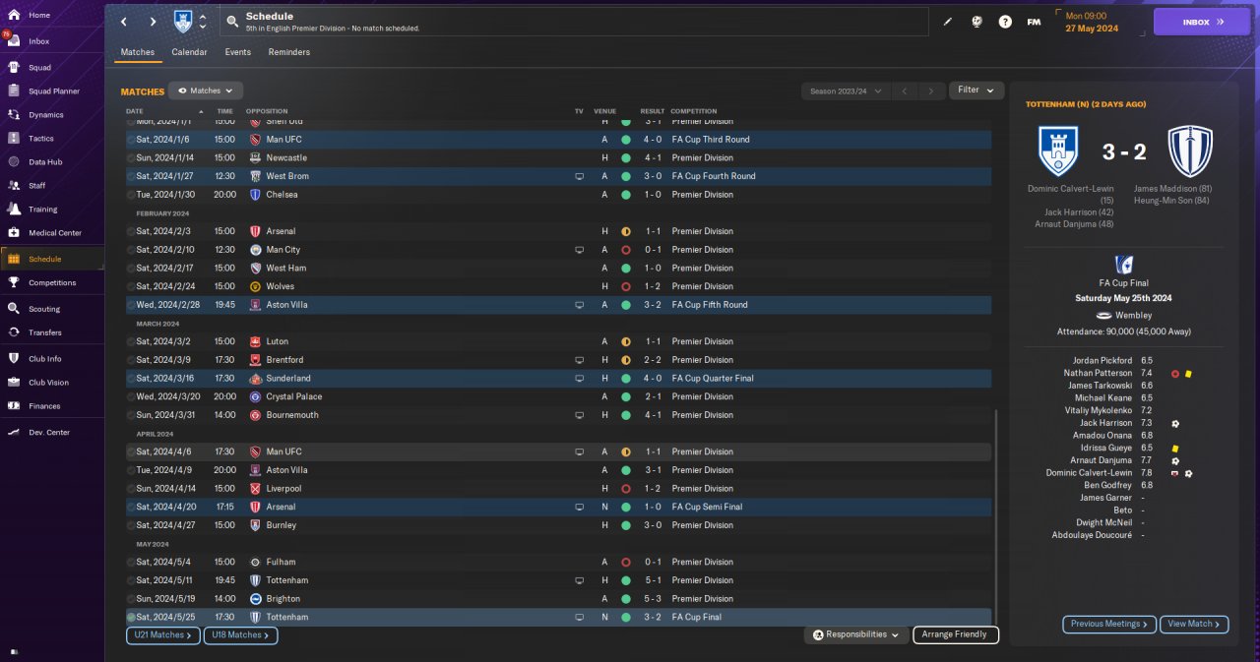Select row marker for Luton 2024/3/2
Image resolution: width=1260 pixels, height=662 pixels.
[131, 341]
